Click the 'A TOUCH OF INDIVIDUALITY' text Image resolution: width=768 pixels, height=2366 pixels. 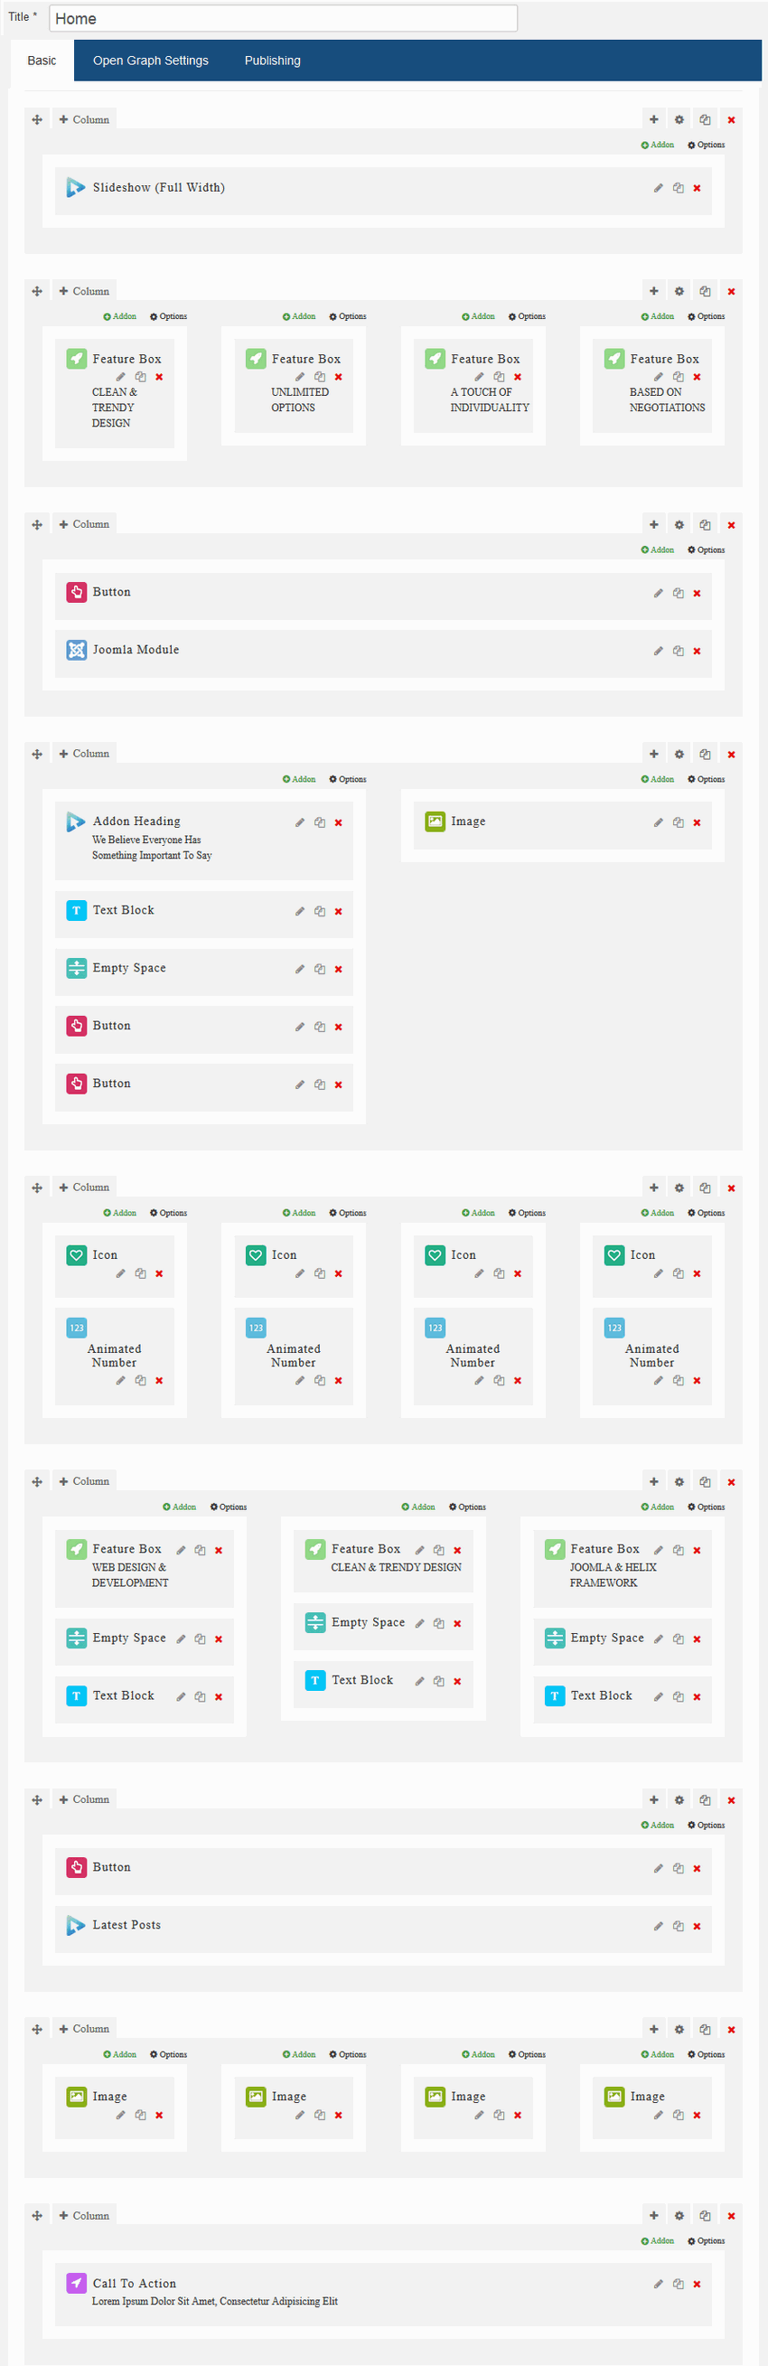tap(490, 400)
